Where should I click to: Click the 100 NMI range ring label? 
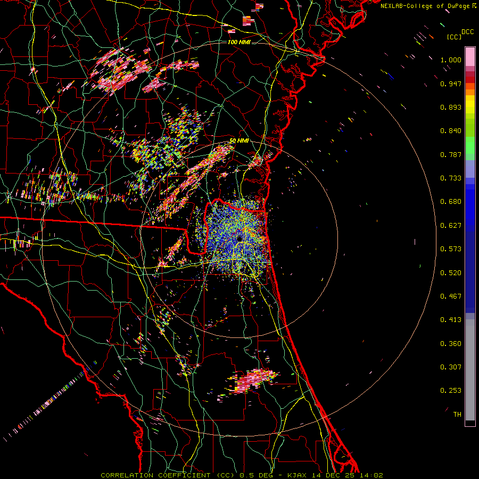tap(239, 42)
